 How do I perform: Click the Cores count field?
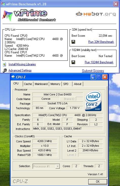[76, 166]
